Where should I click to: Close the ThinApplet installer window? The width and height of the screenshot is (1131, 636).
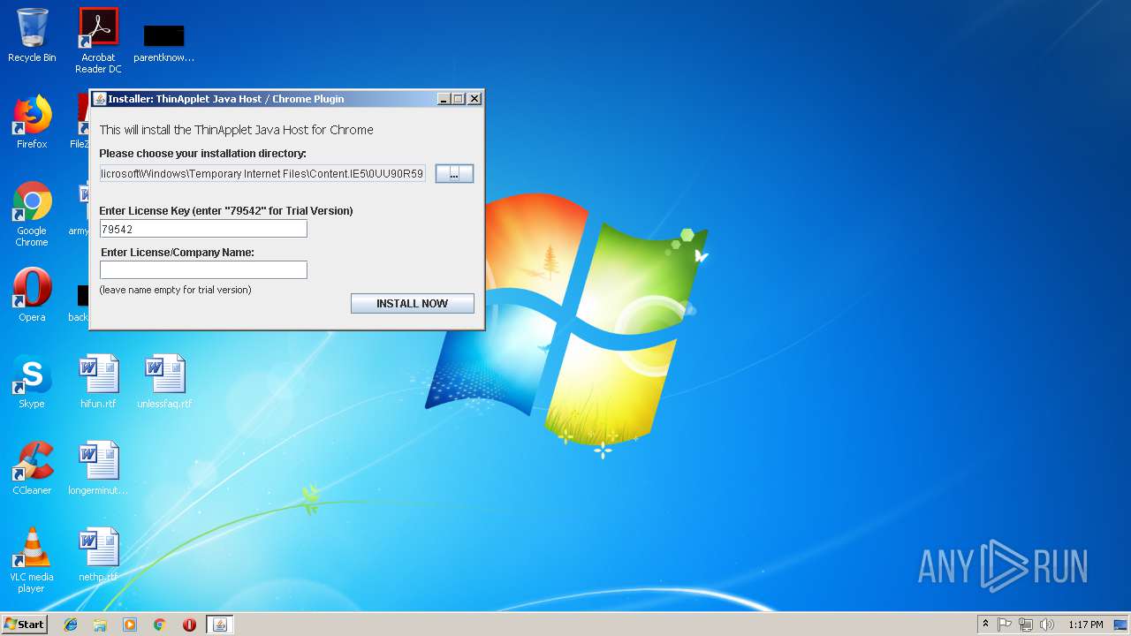click(x=474, y=99)
